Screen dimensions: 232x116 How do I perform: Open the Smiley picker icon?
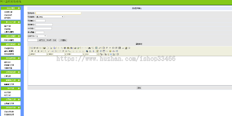(x=110, y=51)
